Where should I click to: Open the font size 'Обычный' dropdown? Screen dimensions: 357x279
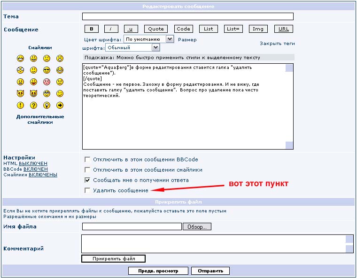[132, 47]
